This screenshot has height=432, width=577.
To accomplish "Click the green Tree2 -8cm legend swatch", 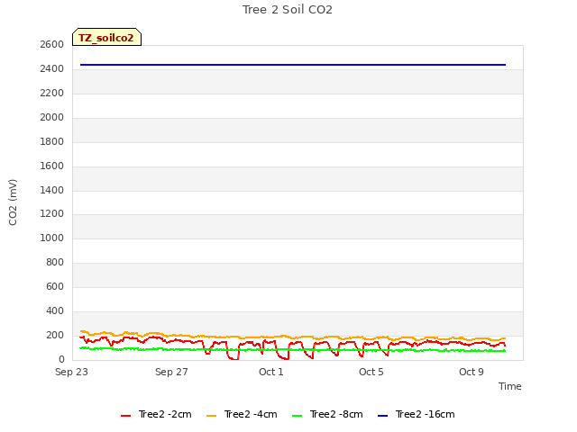I will (x=297, y=416).
